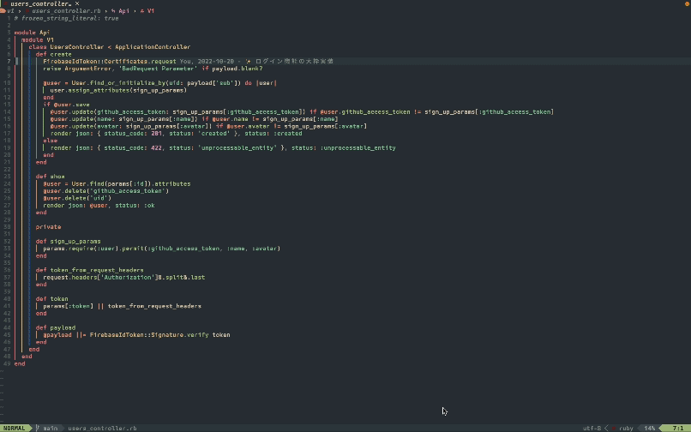This screenshot has height=432, width=691.
Task: Click "request.headers['Authorization']" line
Action: [123, 278]
